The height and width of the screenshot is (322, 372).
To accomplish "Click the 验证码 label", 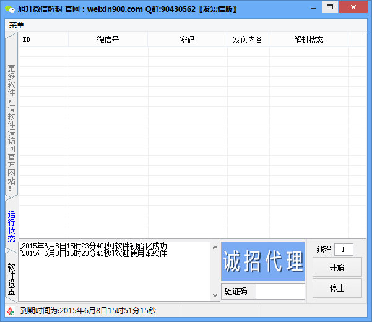I will 236,291.
